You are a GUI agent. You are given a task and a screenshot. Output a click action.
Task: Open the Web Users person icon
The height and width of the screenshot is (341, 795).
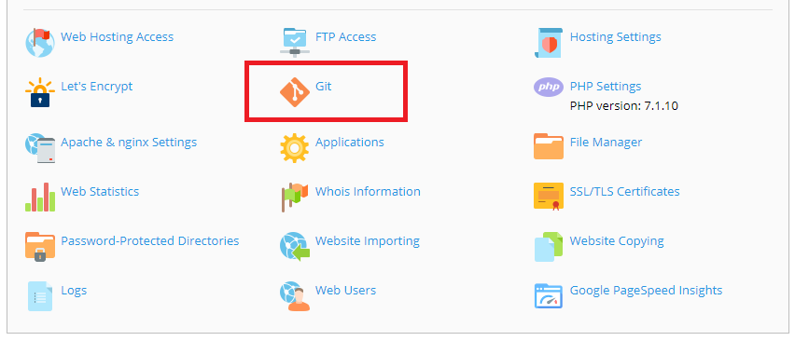(x=295, y=296)
